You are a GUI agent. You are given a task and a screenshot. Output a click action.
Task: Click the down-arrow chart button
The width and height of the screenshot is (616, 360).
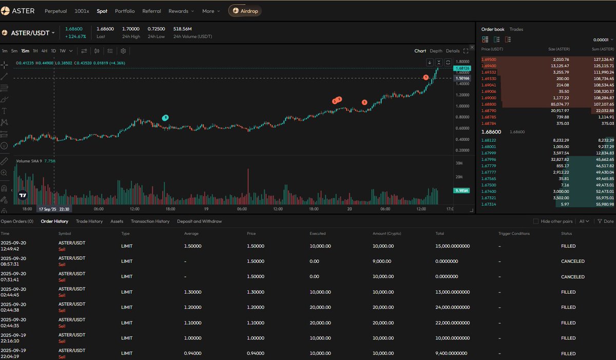point(430,62)
